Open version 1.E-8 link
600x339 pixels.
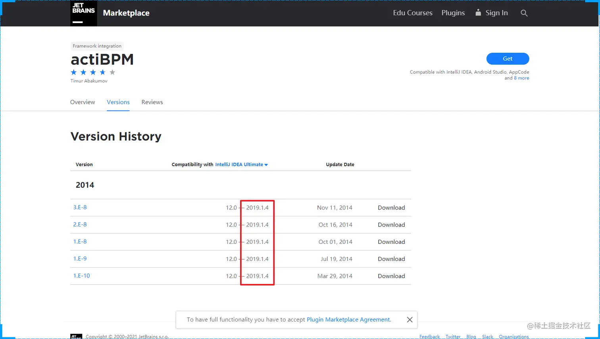80,241
